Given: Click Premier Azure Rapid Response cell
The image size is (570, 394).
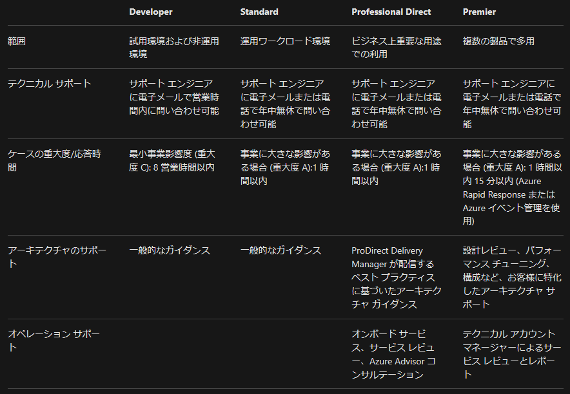Looking at the screenshot, I should 512,187.
